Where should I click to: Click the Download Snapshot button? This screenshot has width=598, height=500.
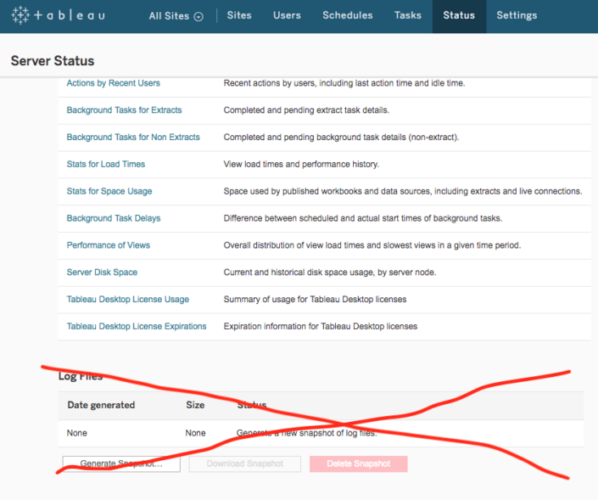pos(245,463)
